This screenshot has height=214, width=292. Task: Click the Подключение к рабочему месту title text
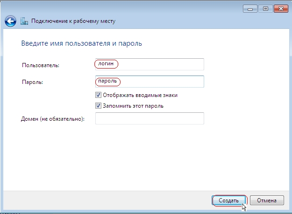[73, 21]
